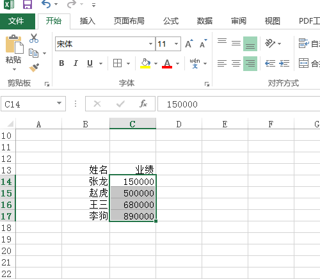Viewport: 320px width, 279px height.
Task: Select column C header
Action: point(132,124)
